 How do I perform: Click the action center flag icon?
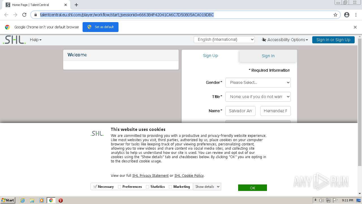(x=335, y=200)
